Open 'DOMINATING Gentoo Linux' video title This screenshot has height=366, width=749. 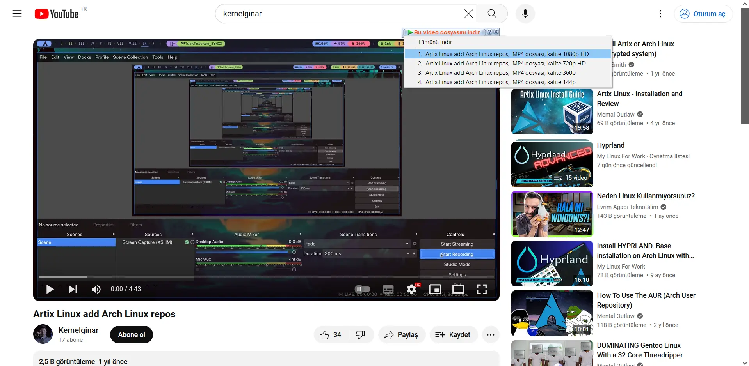point(640,350)
